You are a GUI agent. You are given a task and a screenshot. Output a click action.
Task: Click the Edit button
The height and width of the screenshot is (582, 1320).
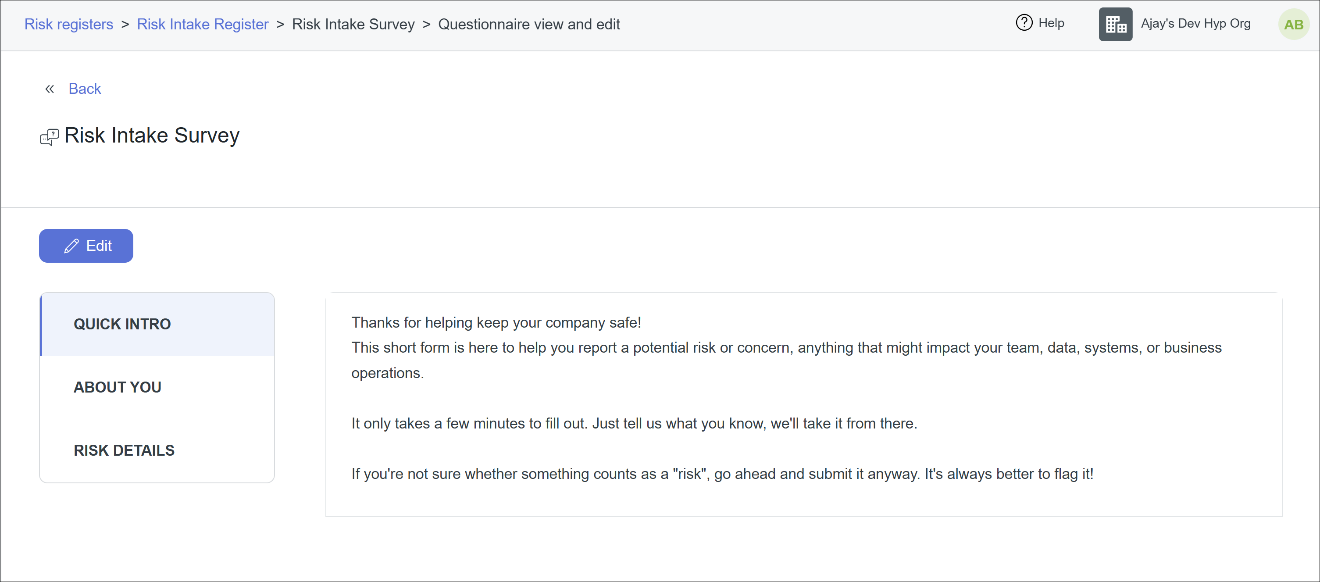pos(86,246)
